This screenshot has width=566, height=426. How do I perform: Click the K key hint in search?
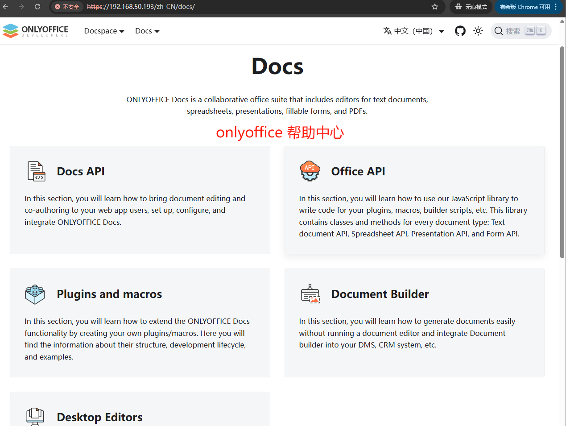tap(541, 30)
